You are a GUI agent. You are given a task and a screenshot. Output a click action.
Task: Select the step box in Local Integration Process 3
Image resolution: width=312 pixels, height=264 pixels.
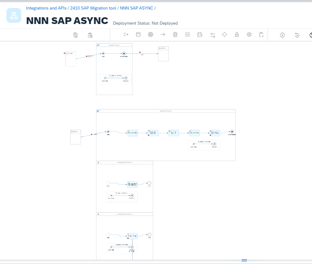point(132,185)
